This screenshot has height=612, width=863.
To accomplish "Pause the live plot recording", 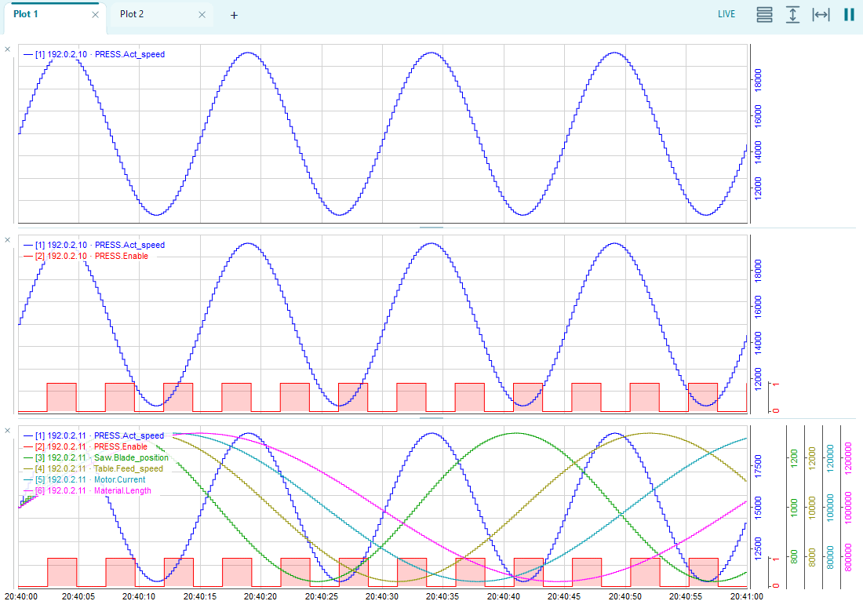I will (849, 15).
